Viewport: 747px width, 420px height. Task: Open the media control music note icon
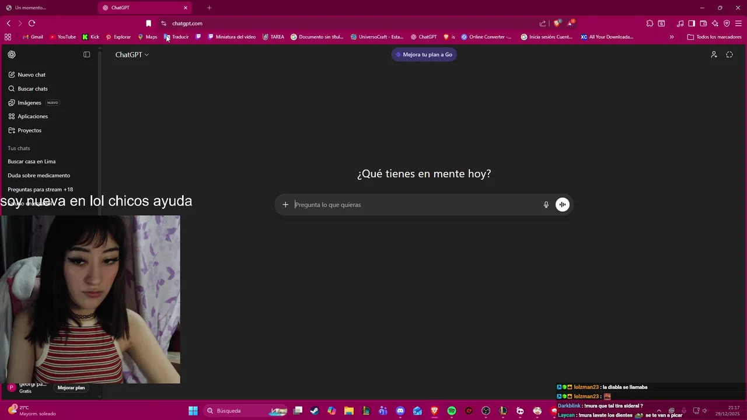[x=680, y=23]
